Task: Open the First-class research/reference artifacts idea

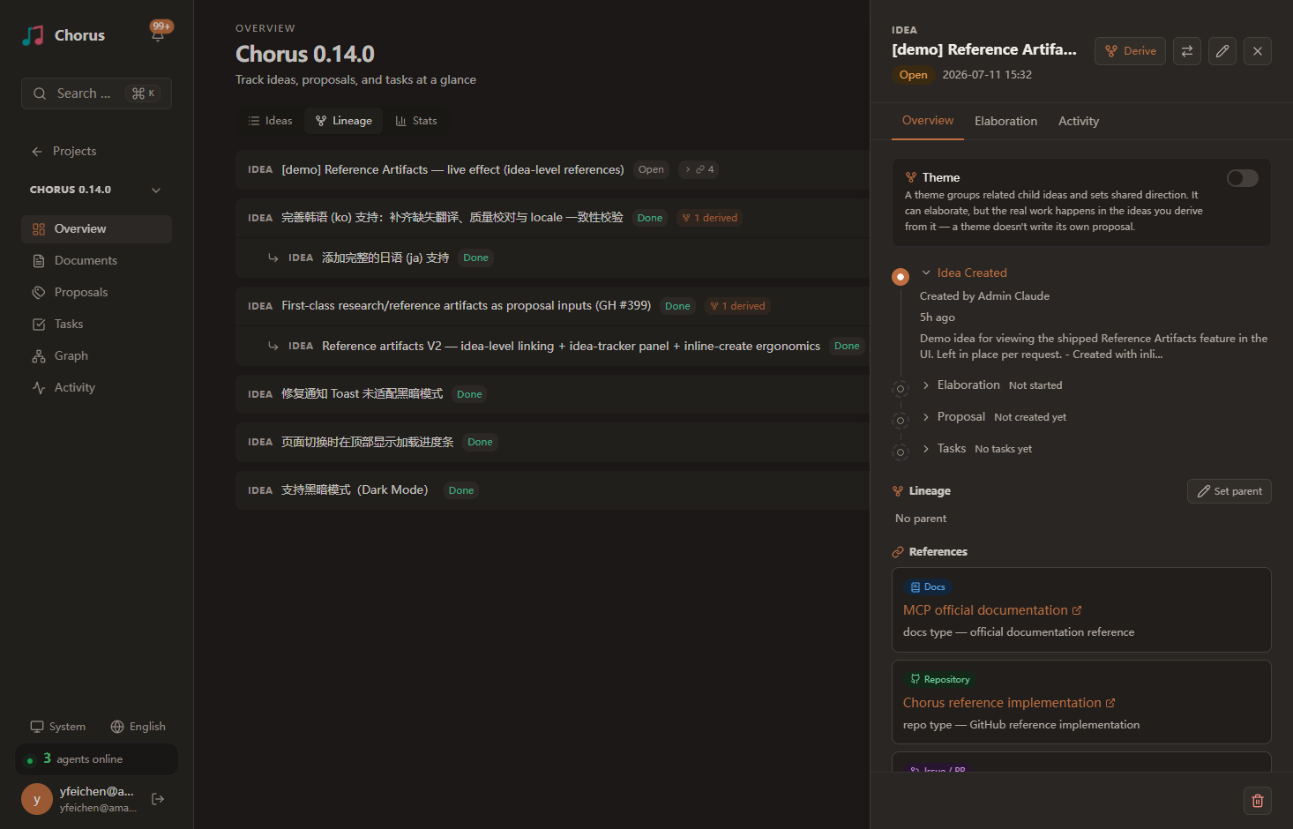Action: click(x=552, y=306)
